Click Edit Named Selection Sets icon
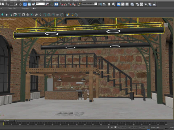Image resolution: width=174 pixels, height=130 pixels. coord(79,4)
